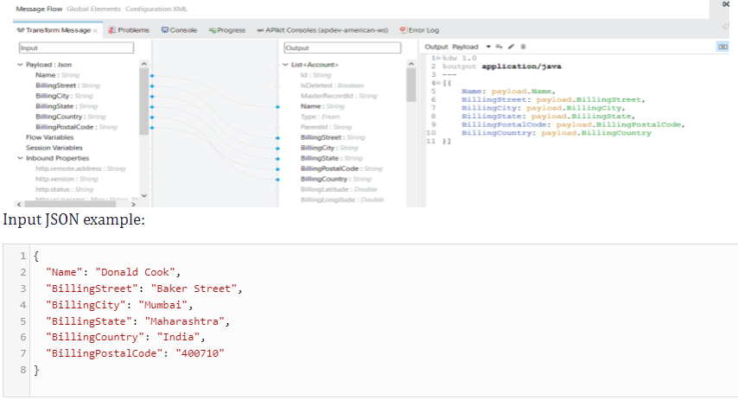738x406 pixels.
Task: Open the Error Log tab
Action: [x=419, y=30]
